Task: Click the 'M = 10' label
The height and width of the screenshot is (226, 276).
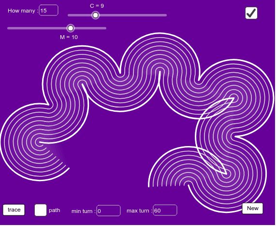Action: [x=69, y=37]
